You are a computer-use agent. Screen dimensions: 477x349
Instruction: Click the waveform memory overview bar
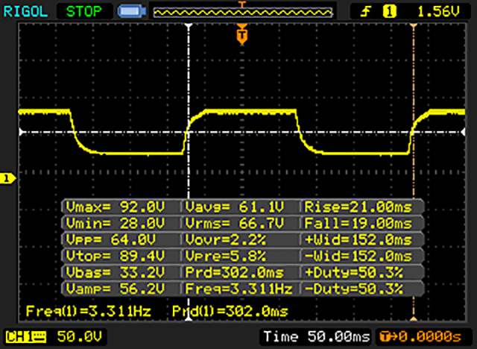tap(243, 13)
